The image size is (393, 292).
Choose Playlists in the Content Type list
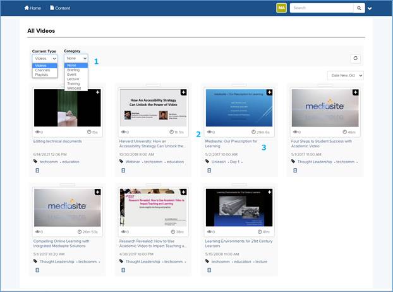pos(45,75)
